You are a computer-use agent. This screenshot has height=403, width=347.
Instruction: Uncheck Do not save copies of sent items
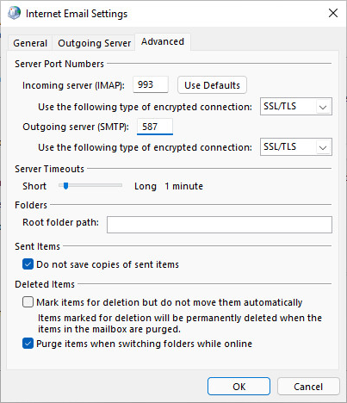point(28,264)
